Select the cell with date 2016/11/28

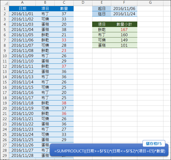point(22,156)
